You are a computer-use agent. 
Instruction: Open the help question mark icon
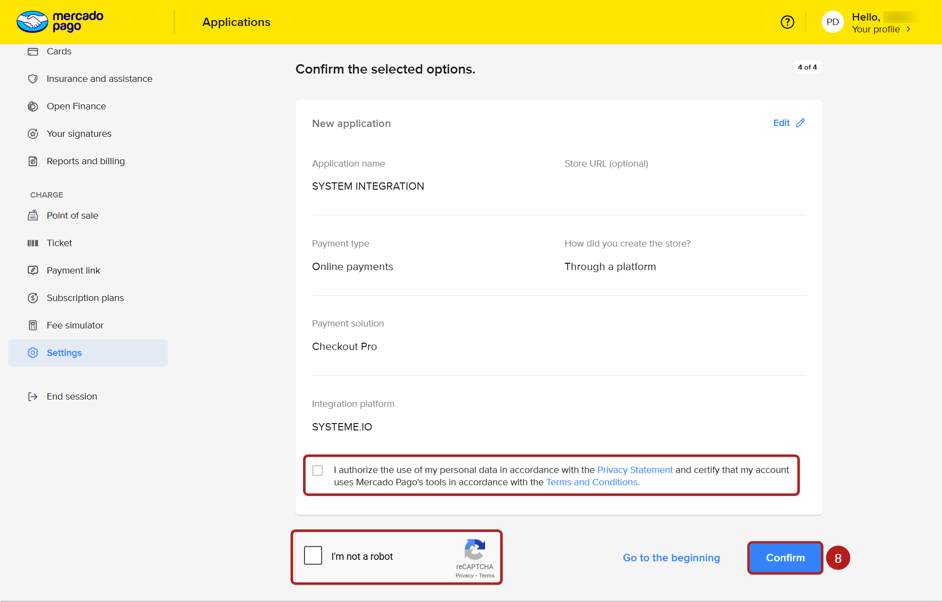tap(787, 22)
